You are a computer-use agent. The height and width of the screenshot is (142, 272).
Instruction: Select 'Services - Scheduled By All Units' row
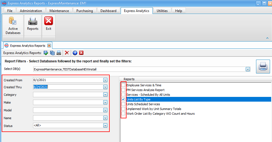148,95
